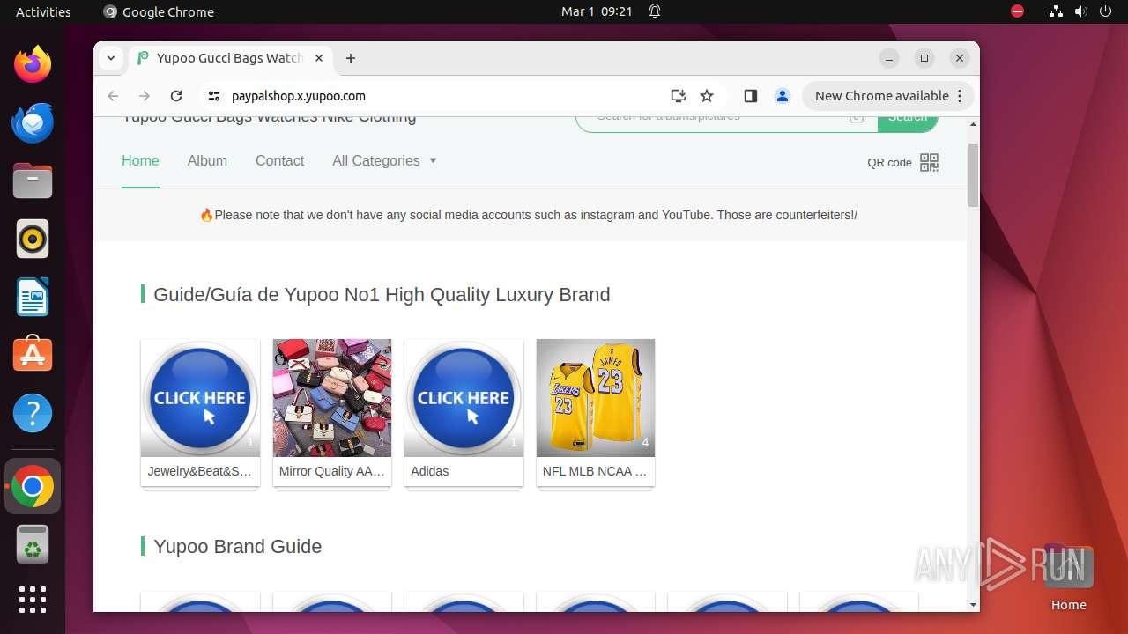The width and height of the screenshot is (1128, 634).
Task: Click the Google Chrome dock icon
Action: pos(33,486)
